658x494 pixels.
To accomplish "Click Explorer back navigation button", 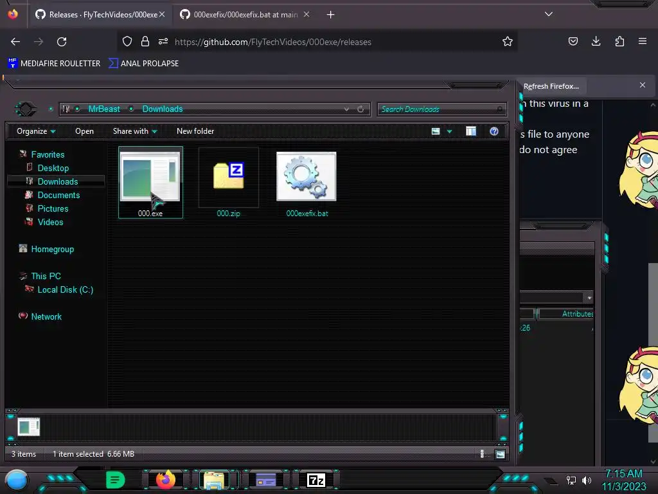I will tap(26, 109).
